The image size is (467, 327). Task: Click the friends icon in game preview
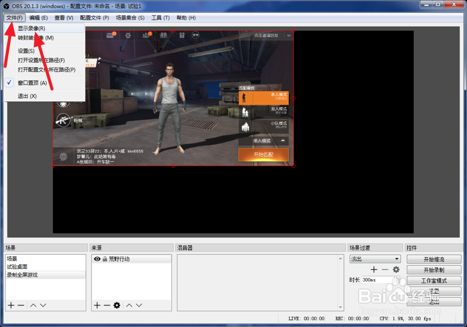pos(146,35)
